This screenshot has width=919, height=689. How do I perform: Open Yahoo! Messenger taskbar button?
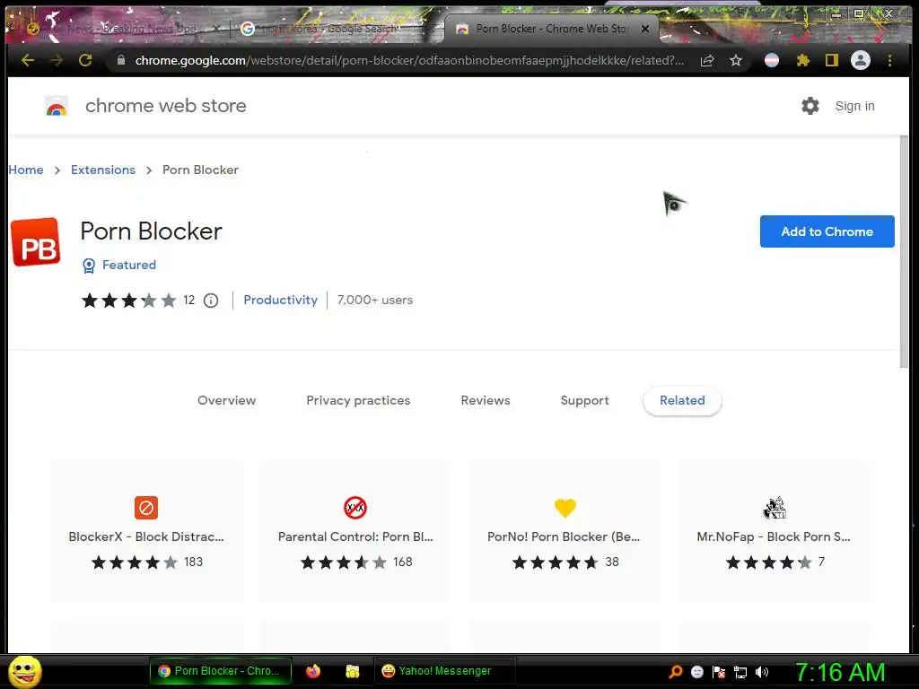pos(444,671)
